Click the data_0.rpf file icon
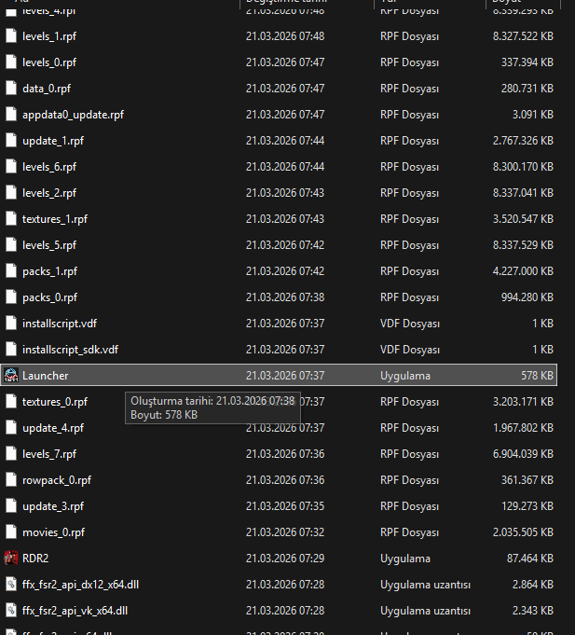Screen dimensions: 575x635 [11, 89]
